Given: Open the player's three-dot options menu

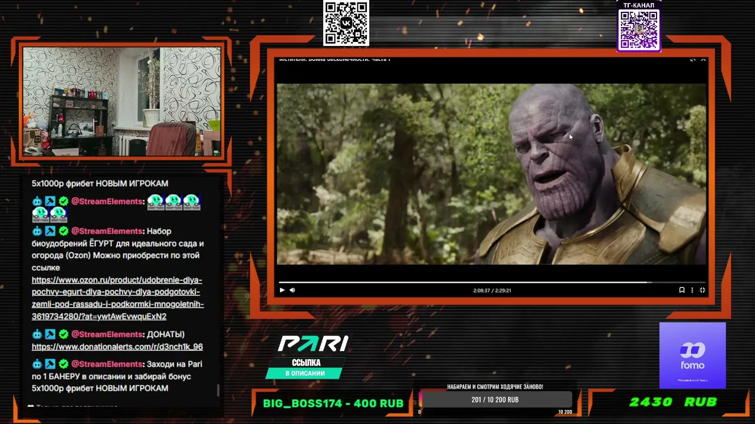Looking at the screenshot, I should [x=692, y=290].
